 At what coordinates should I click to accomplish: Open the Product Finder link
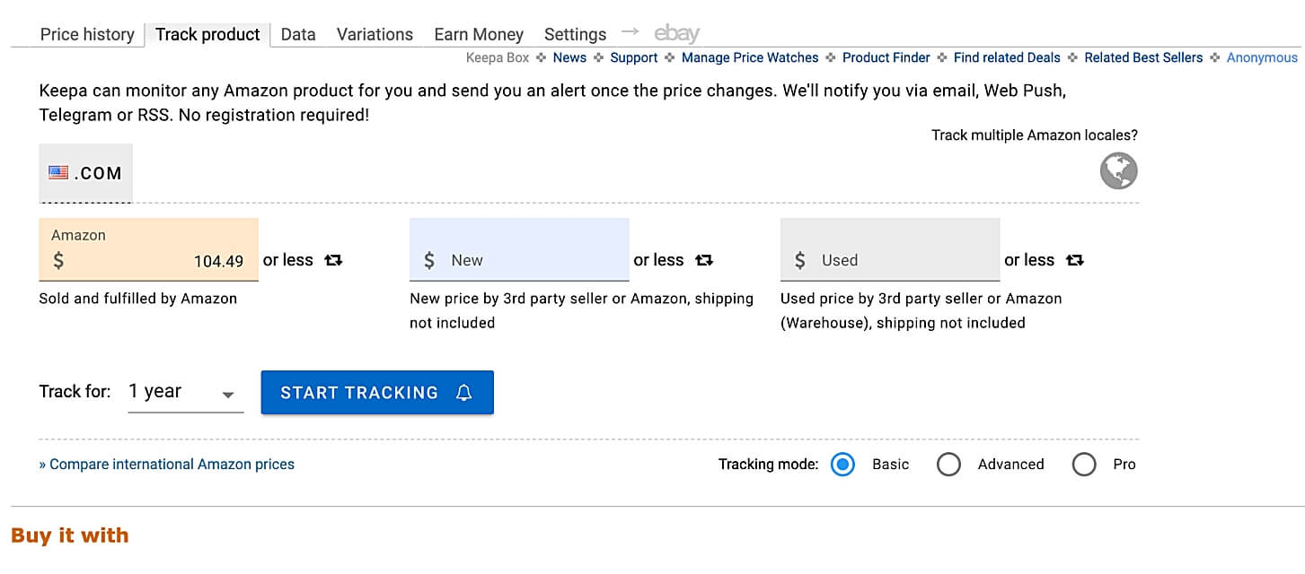[x=886, y=57]
